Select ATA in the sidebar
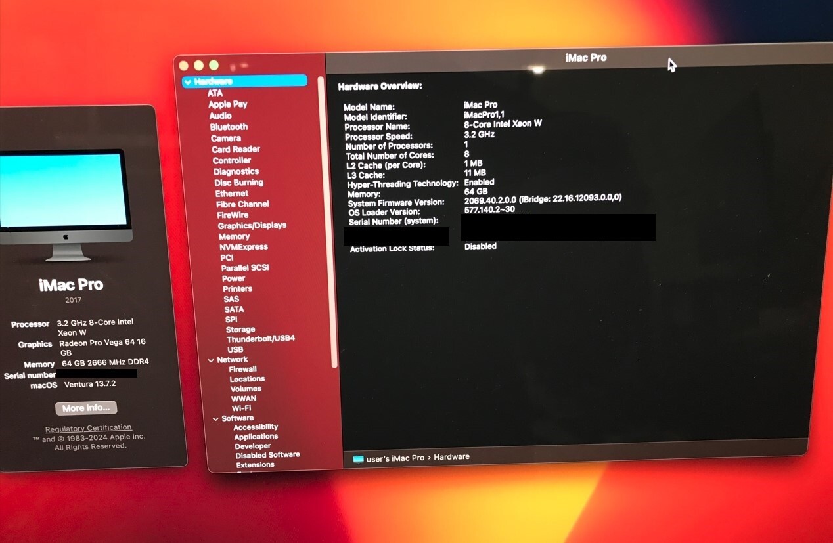 (x=215, y=93)
